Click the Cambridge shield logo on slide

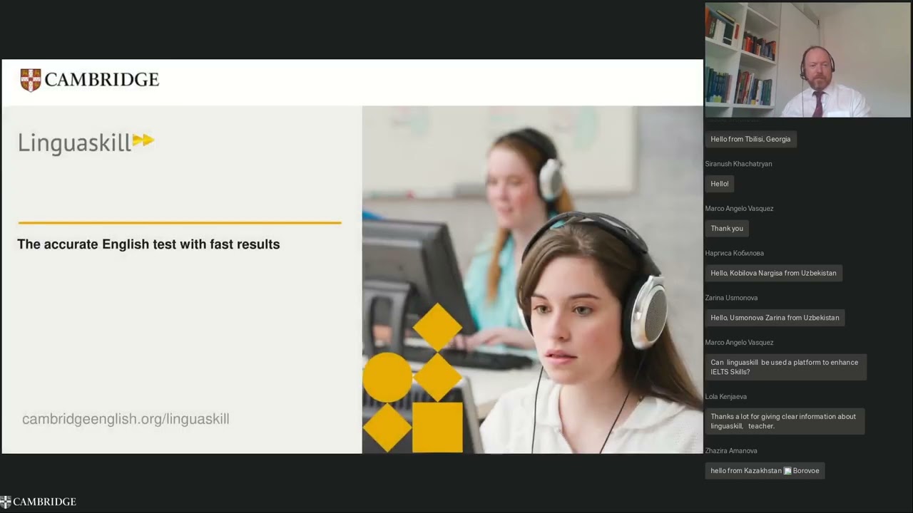(x=31, y=80)
